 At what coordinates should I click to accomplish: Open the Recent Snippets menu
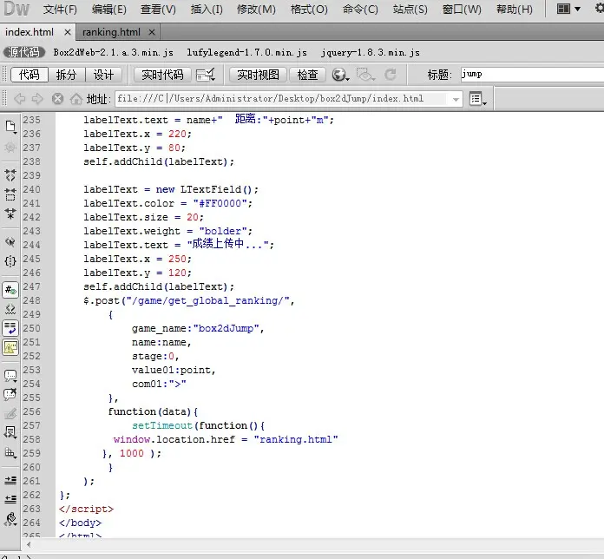point(10,433)
